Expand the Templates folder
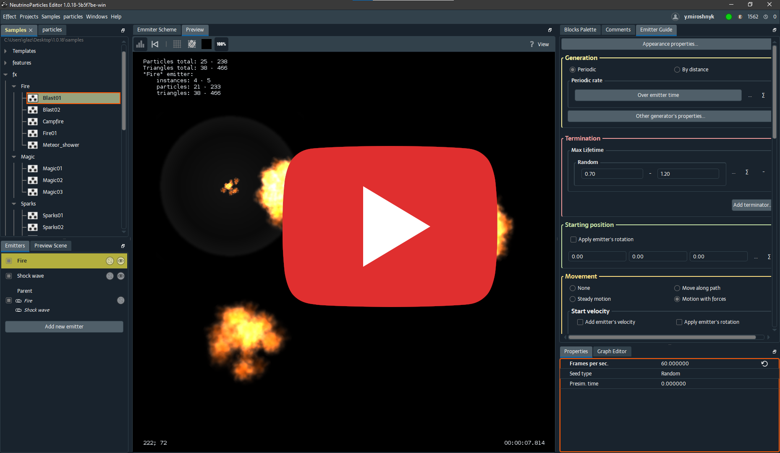Image resolution: width=780 pixels, height=453 pixels. pyautogui.click(x=5, y=51)
